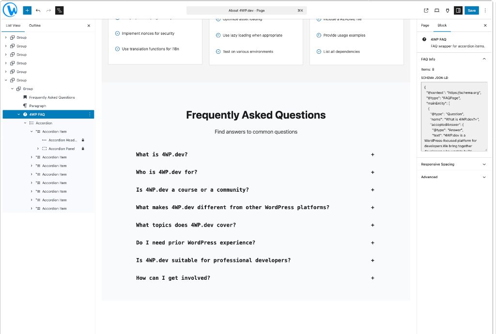Collapse the FAQ Info section
The height and width of the screenshot is (334, 496).
point(483,59)
